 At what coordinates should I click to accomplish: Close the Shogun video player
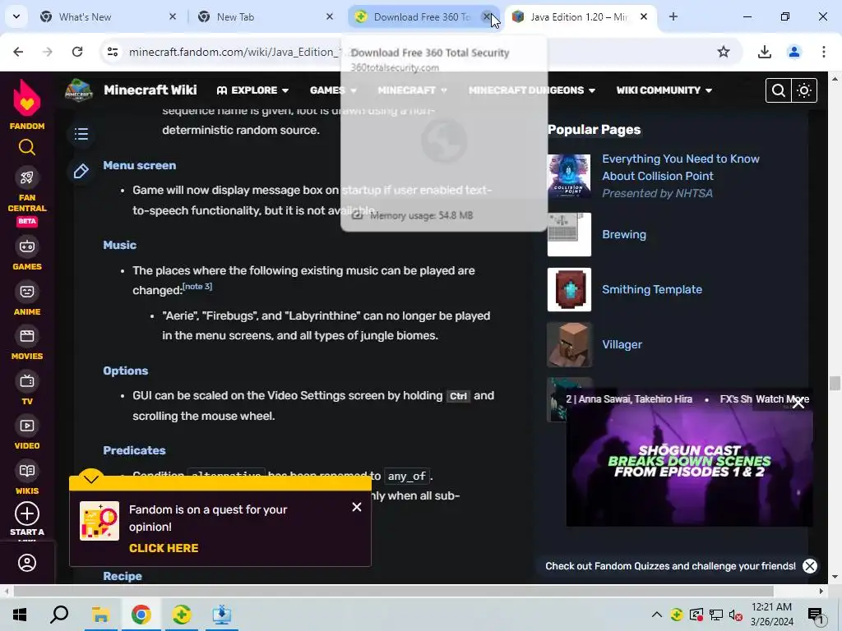pyautogui.click(x=798, y=403)
